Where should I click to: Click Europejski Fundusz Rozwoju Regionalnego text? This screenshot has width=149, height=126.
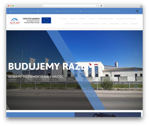coord(32,22)
